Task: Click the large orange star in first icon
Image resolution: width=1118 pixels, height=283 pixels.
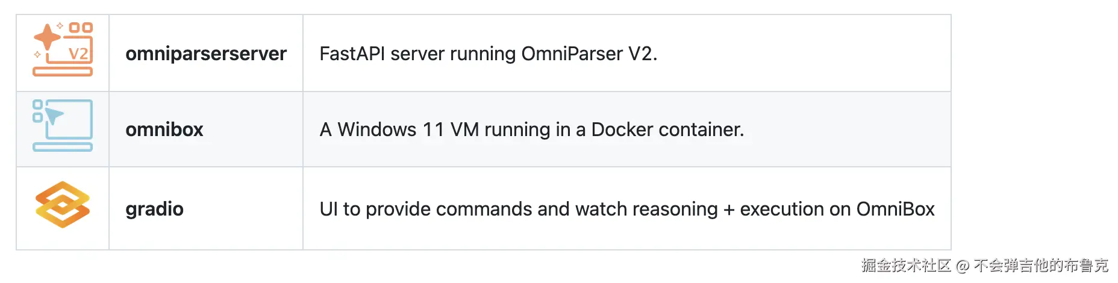Action: pyautogui.click(x=47, y=37)
